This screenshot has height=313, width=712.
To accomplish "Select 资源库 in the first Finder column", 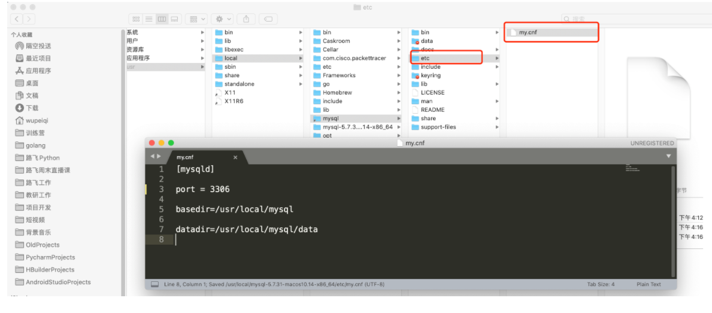I will pyautogui.click(x=166, y=50).
